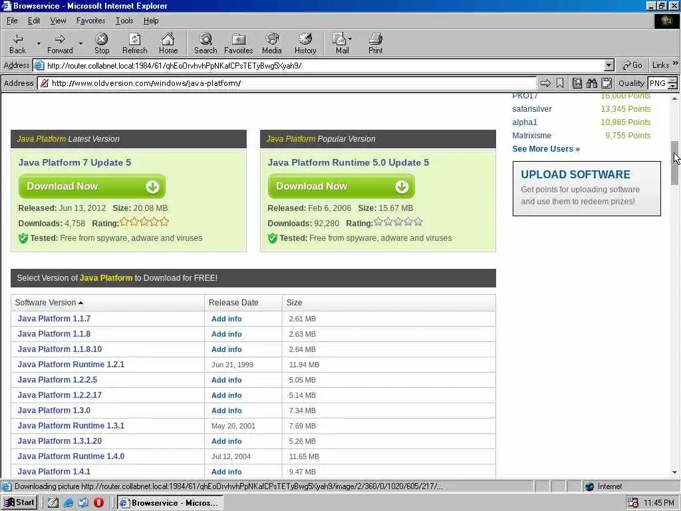The image size is (681, 511).
Task: Expand the Links toolbar chevron
Action: [676, 63]
